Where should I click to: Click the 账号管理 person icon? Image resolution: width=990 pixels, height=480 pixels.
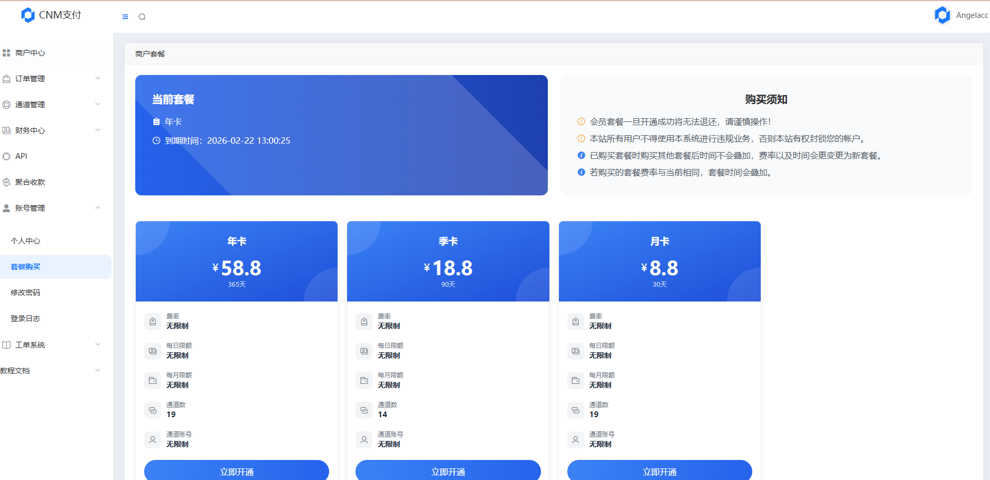click(x=6, y=208)
